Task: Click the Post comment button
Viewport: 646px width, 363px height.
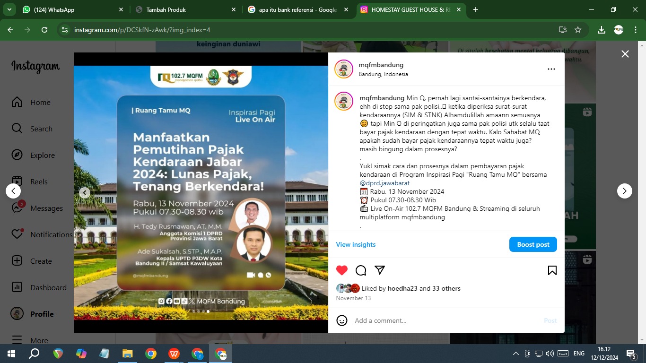Action: click(x=550, y=320)
